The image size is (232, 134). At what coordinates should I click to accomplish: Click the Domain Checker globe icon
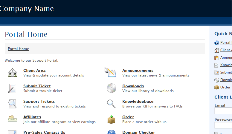(x=112, y=132)
